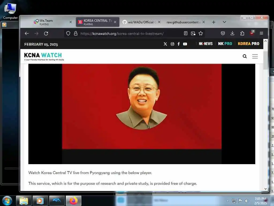Open the Facebook social icon

[x=178, y=44]
